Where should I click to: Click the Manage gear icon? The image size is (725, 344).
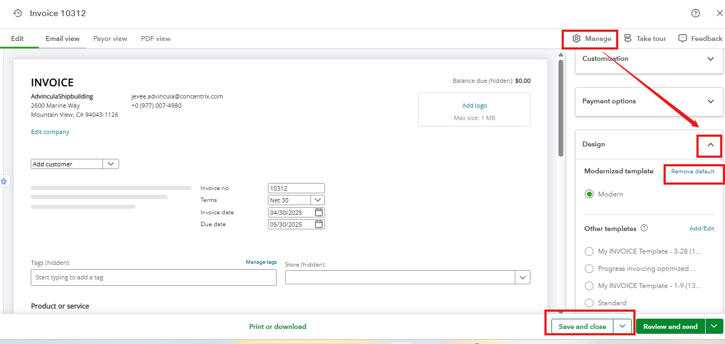pyautogui.click(x=576, y=39)
